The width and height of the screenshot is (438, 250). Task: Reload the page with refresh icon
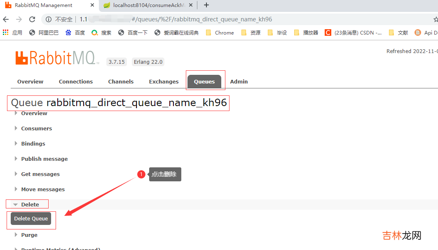click(x=32, y=19)
